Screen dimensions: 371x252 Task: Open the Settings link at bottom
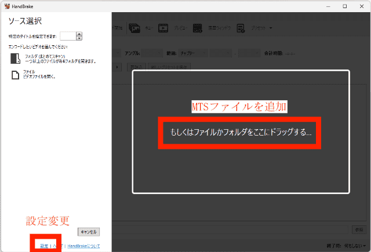click(x=44, y=246)
